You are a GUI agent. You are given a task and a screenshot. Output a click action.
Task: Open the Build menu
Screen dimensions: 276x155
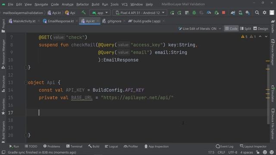pyautogui.click(x=95, y=4)
